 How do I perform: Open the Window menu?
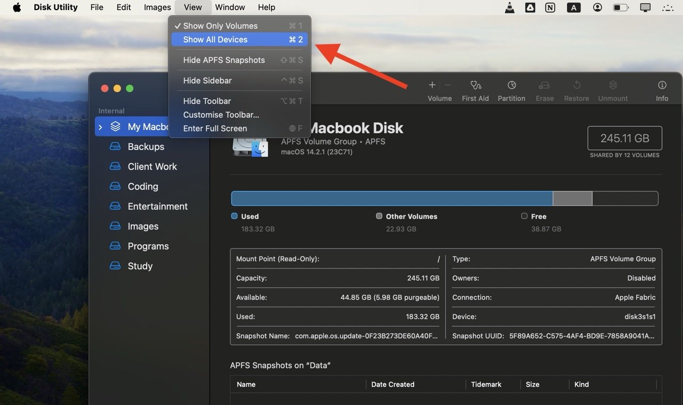click(x=230, y=7)
